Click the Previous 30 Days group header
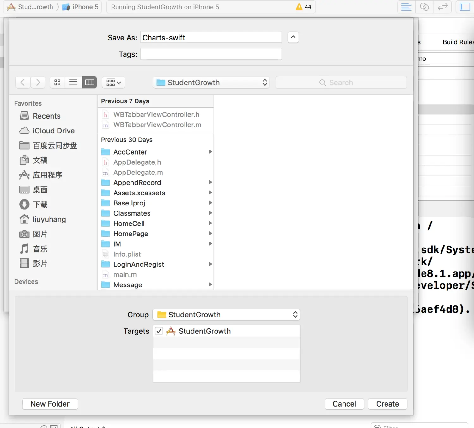 (127, 140)
